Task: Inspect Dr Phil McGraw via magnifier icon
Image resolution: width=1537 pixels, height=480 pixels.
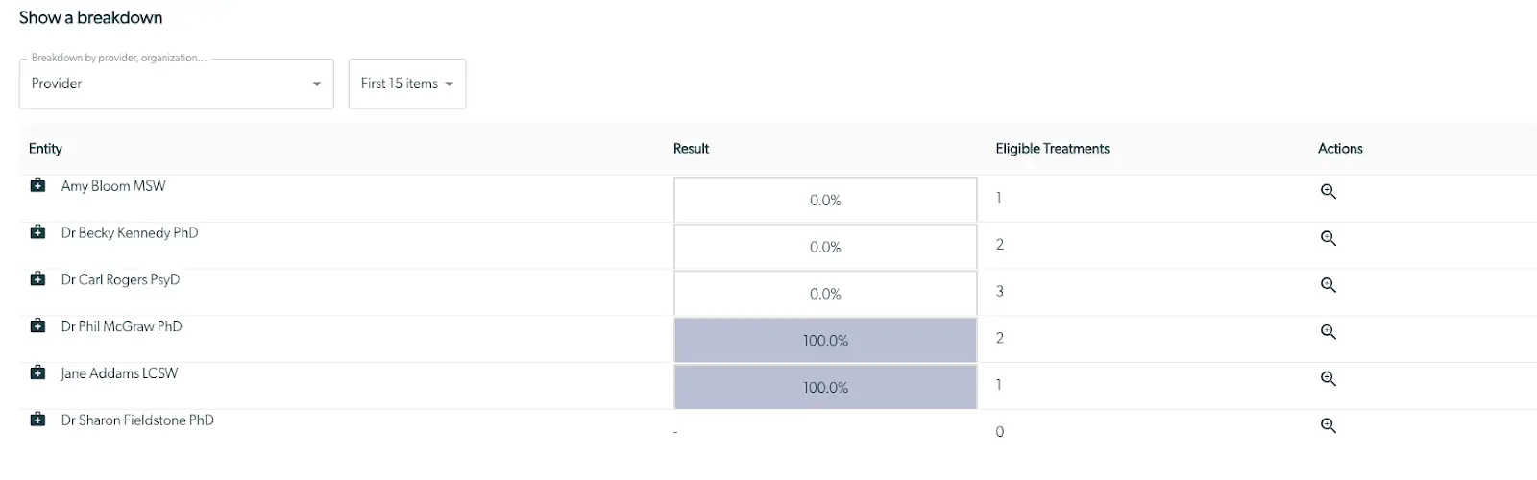Action: pos(1328,332)
